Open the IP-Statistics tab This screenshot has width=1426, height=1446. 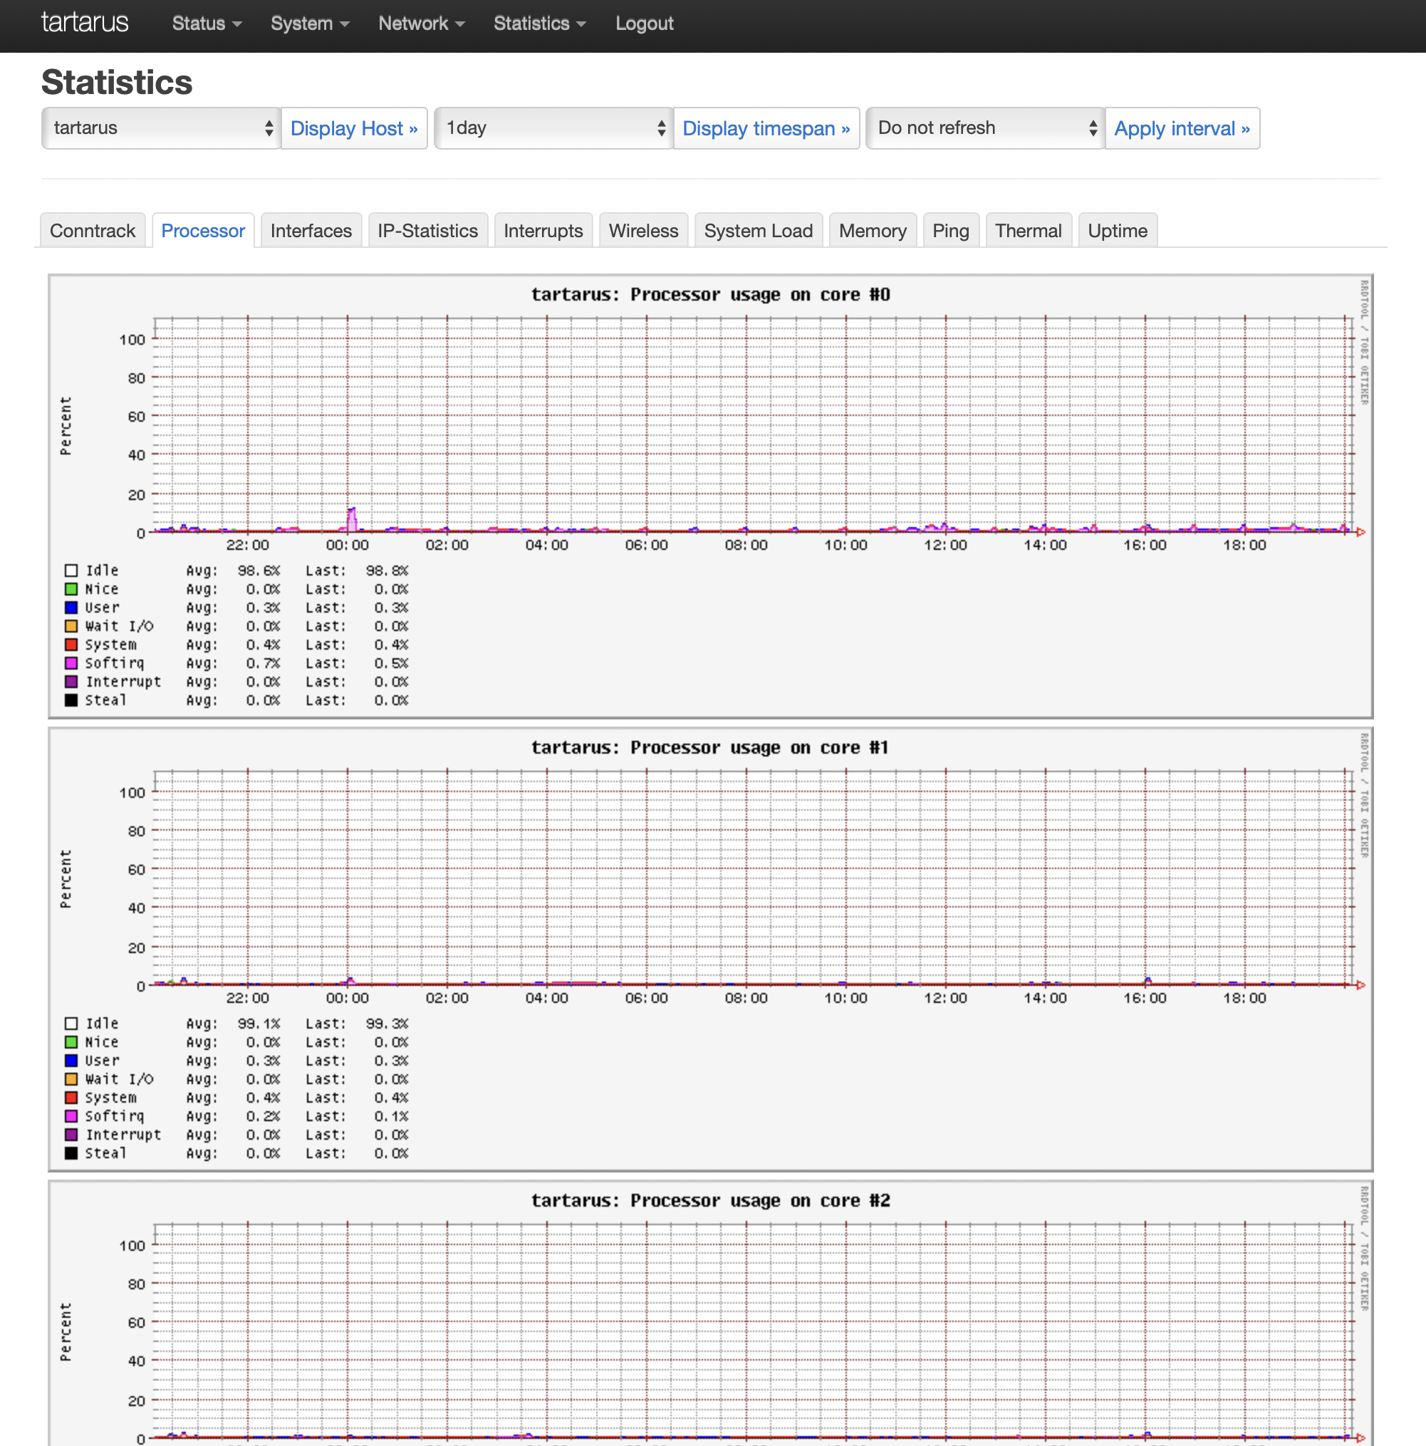[x=427, y=231]
